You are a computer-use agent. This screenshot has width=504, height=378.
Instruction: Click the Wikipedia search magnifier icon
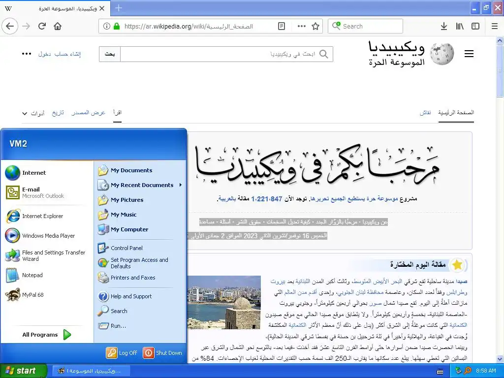point(324,54)
